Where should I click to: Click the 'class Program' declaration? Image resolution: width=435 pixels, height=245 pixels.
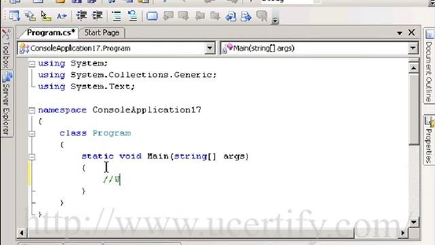click(x=95, y=133)
